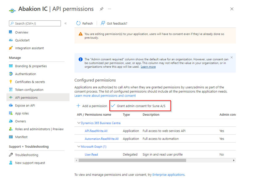Collapse the Dynamics 365 Business Central group
This screenshot has height=180, width=253.
(x=78, y=123)
